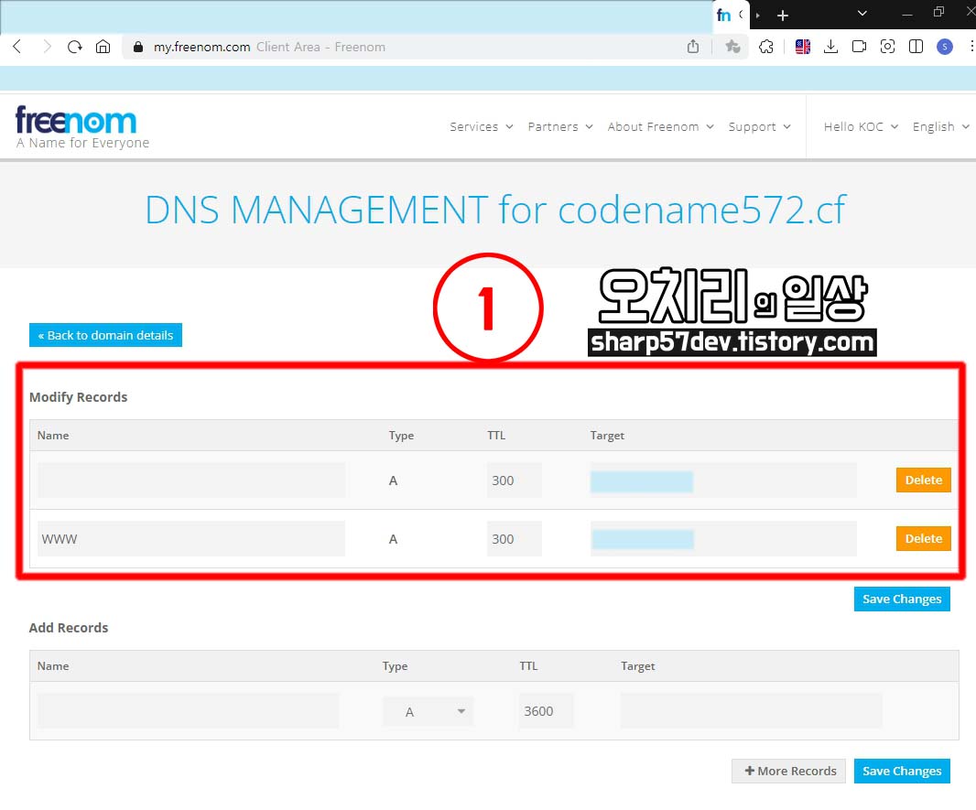Click TTL 300 field in first record
Image resolution: width=976 pixels, height=810 pixels.
[x=515, y=480]
